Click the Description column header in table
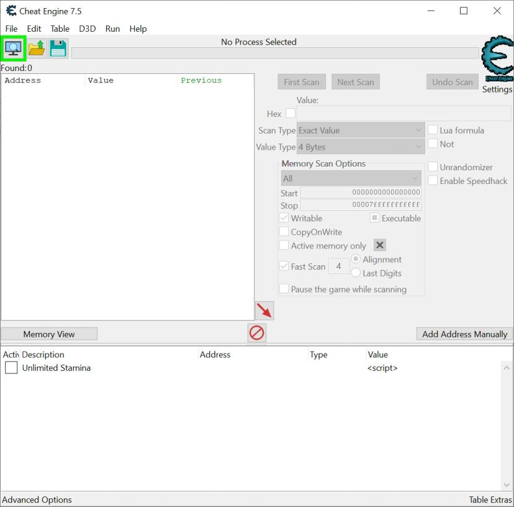The height and width of the screenshot is (507, 514). pos(109,354)
